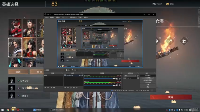Add a new source with the plus icon
The width and height of the screenshot is (200, 112).
click(65, 88)
